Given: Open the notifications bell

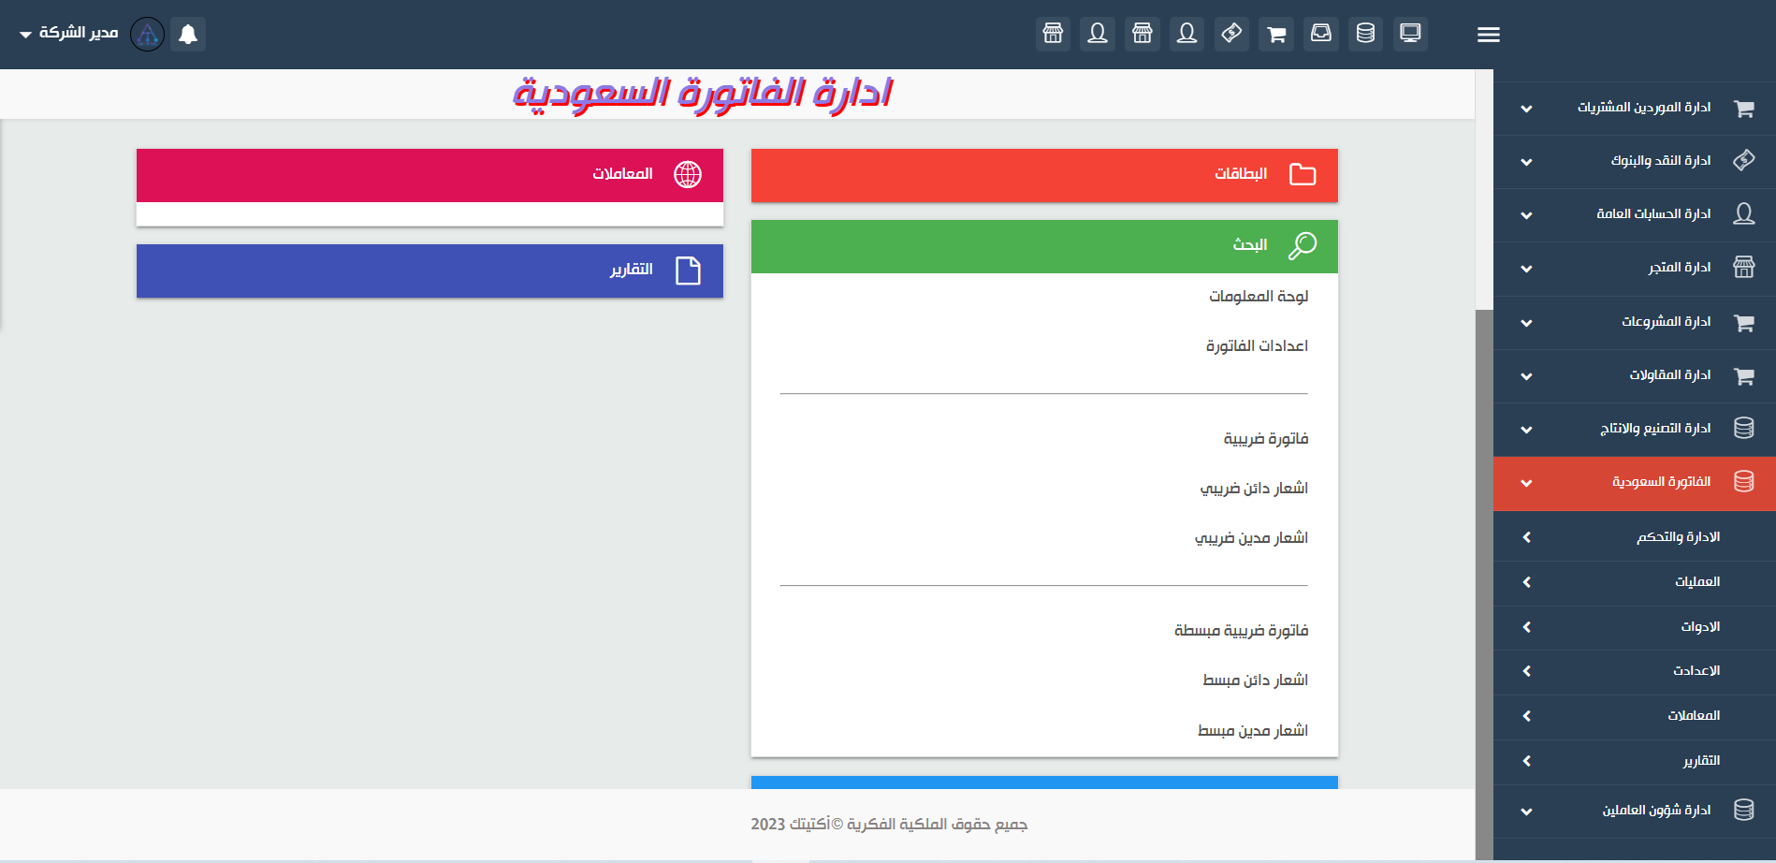Looking at the screenshot, I should click(x=188, y=34).
